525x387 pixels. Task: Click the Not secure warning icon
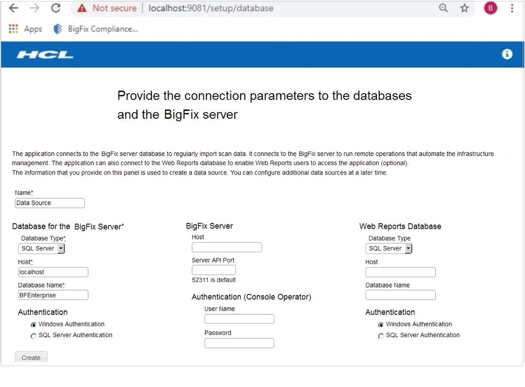click(82, 8)
